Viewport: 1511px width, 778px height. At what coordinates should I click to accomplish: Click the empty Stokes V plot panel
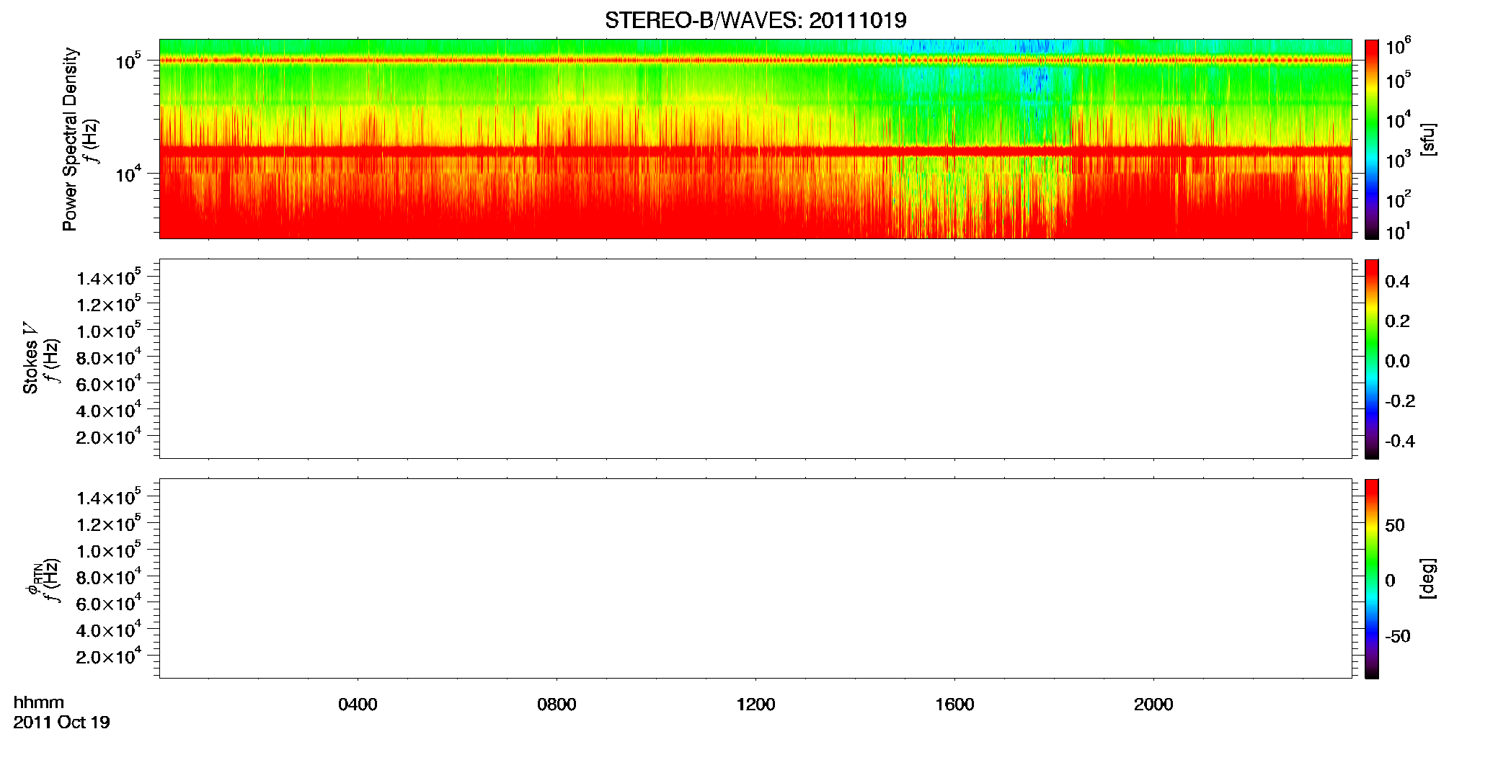pos(755,359)
